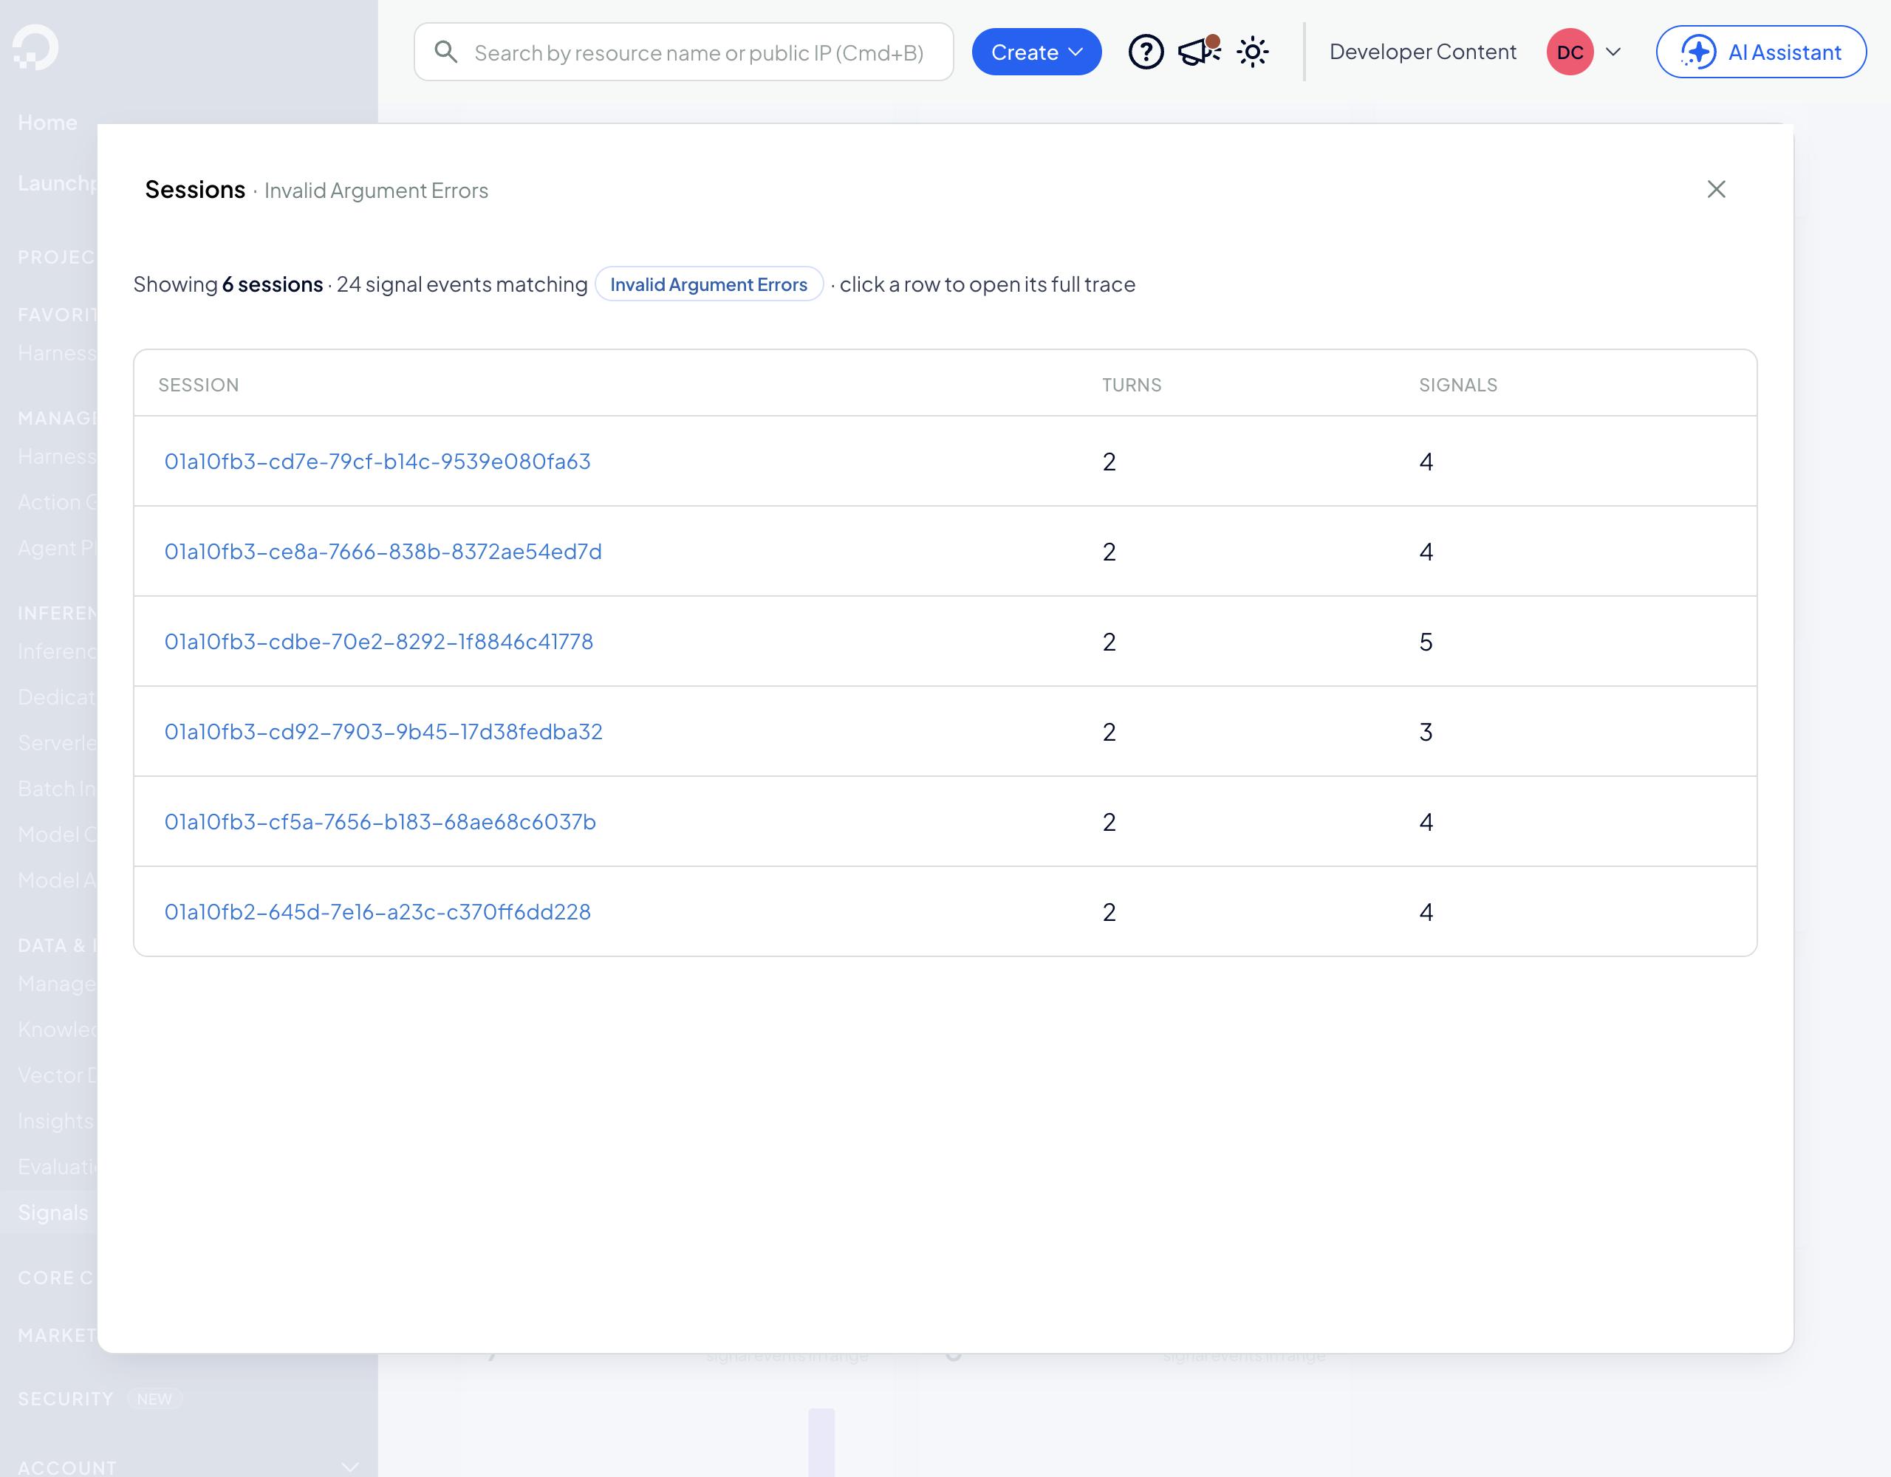The width and height of the screenshot is (1891, 1477).
Task: Open the announcements megaphone icon
Action: point(1199,52)
